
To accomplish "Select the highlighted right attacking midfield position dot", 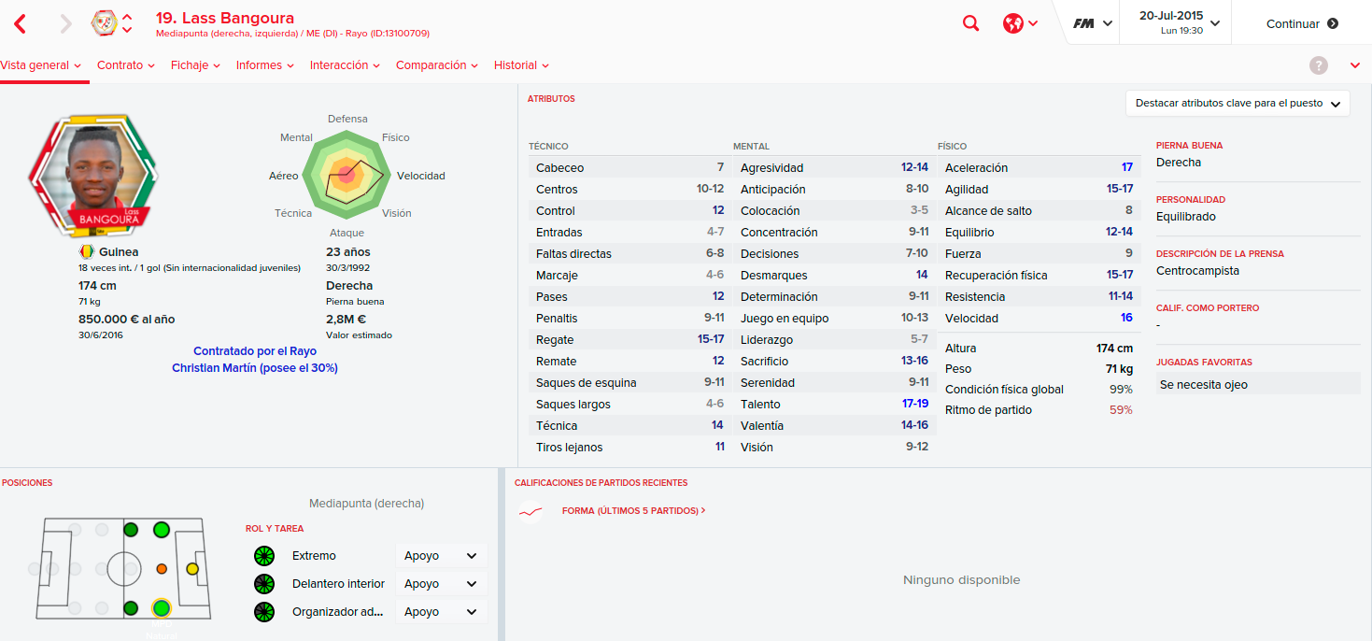I will coord(161,608).
